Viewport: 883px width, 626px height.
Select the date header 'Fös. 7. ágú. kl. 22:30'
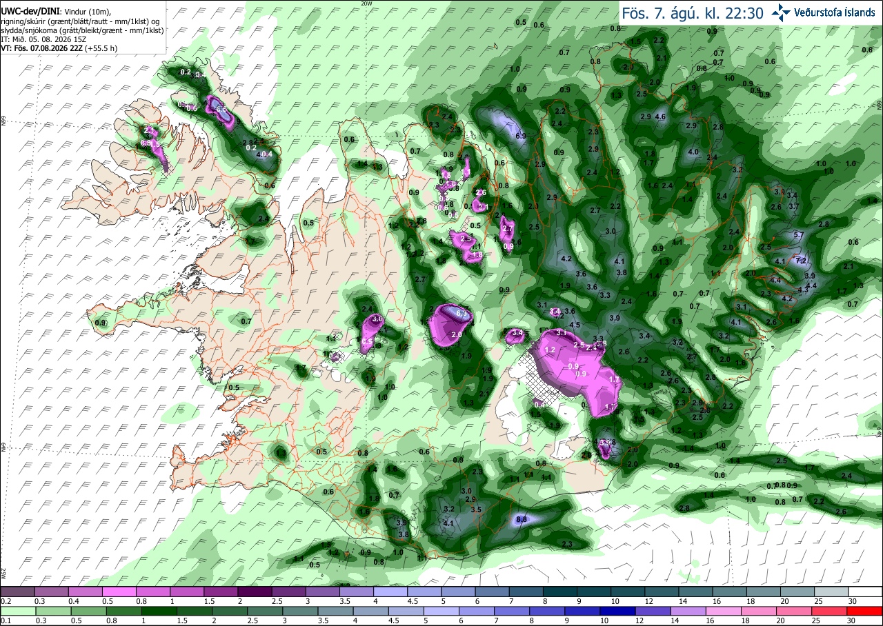click(693, 12)
